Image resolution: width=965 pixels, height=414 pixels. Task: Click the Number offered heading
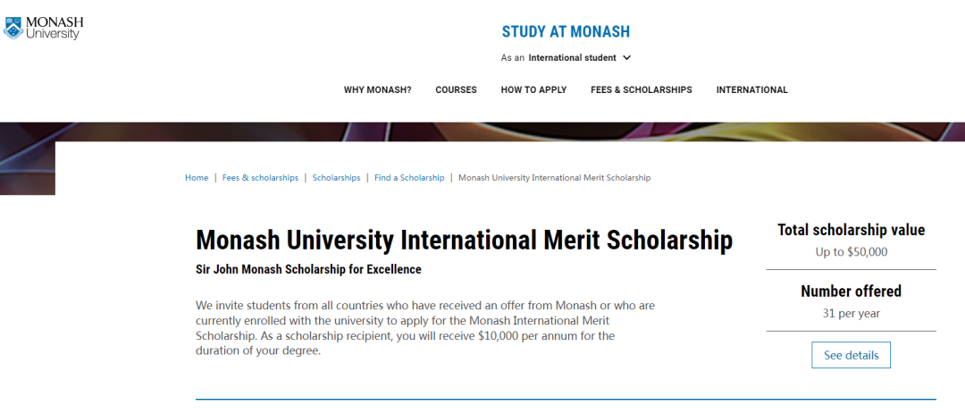pos(851,291)
